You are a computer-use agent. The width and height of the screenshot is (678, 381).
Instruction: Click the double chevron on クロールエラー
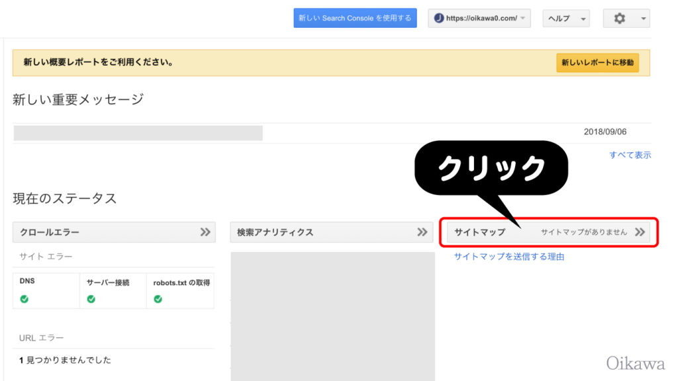205,232
